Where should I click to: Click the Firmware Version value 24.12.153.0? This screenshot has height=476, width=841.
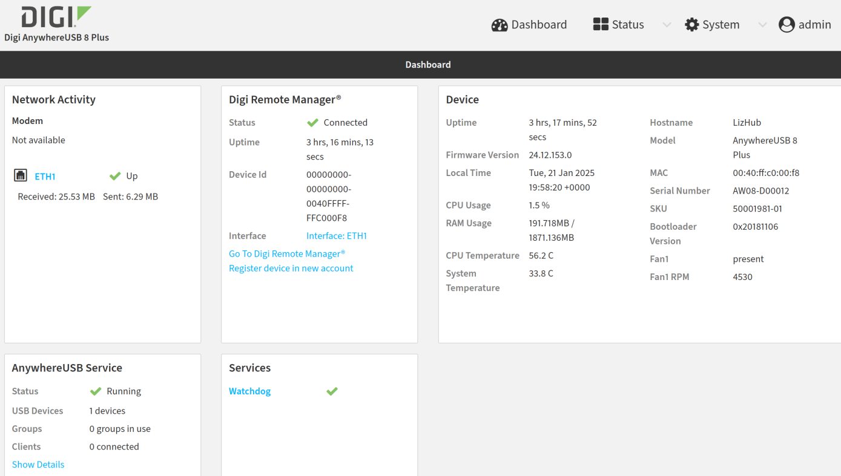point(550,155)
